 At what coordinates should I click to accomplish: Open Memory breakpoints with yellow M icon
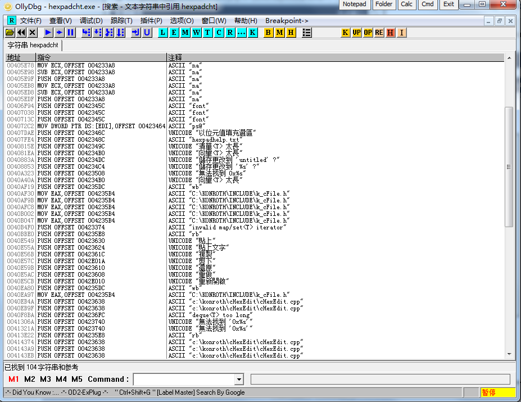tap(279, 33)
